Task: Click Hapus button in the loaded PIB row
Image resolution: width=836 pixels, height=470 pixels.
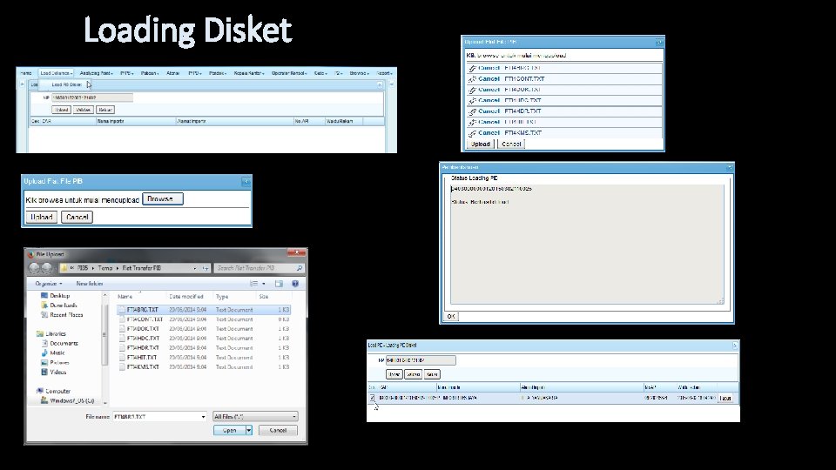Action: coord(725,398)
